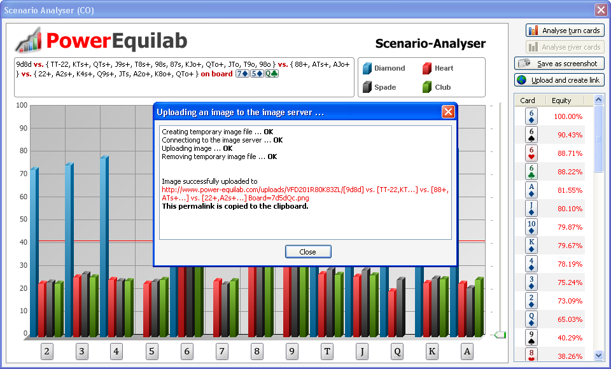Select the Ace of diamonds card icon
611x369 pixels.
tap(531, 190)
